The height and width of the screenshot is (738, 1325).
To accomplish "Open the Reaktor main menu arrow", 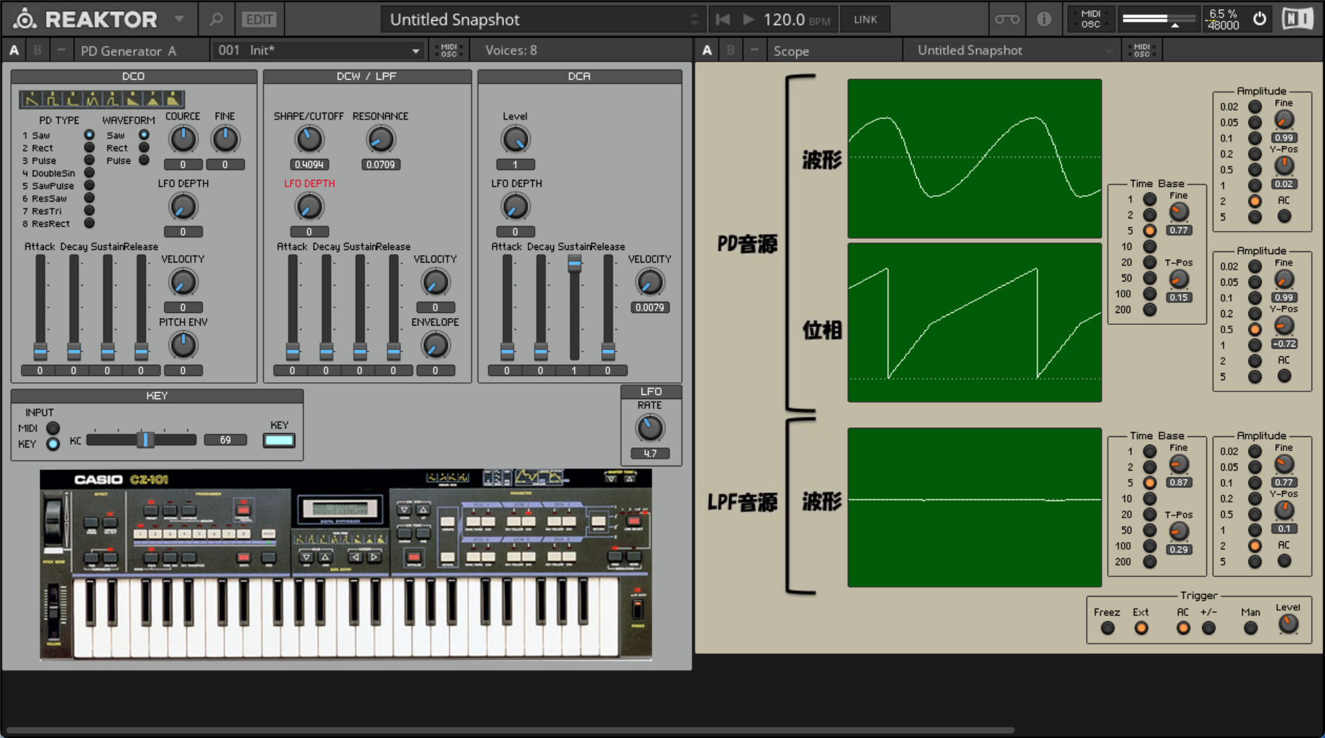I will point(179,19).
